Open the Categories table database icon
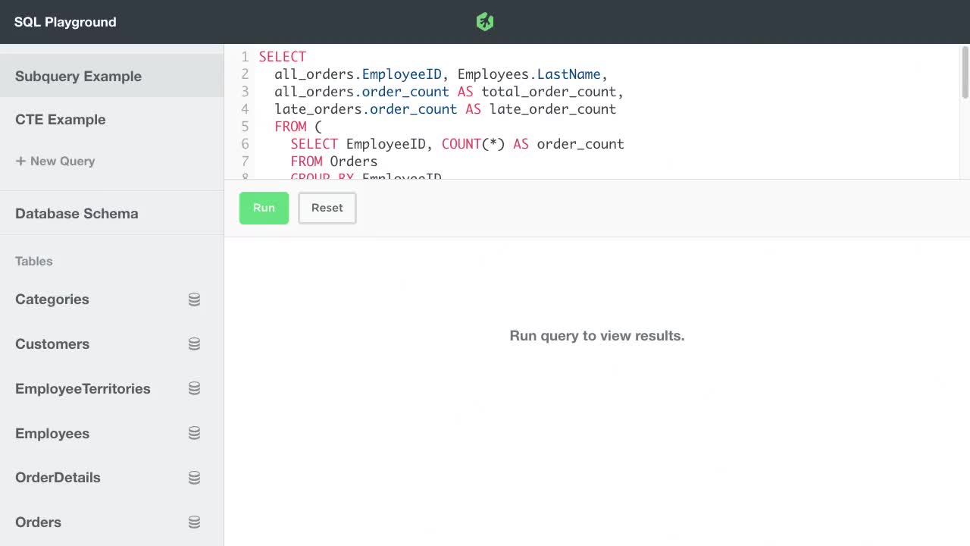The height and width of the screenshot is (546, 970). 194,300
